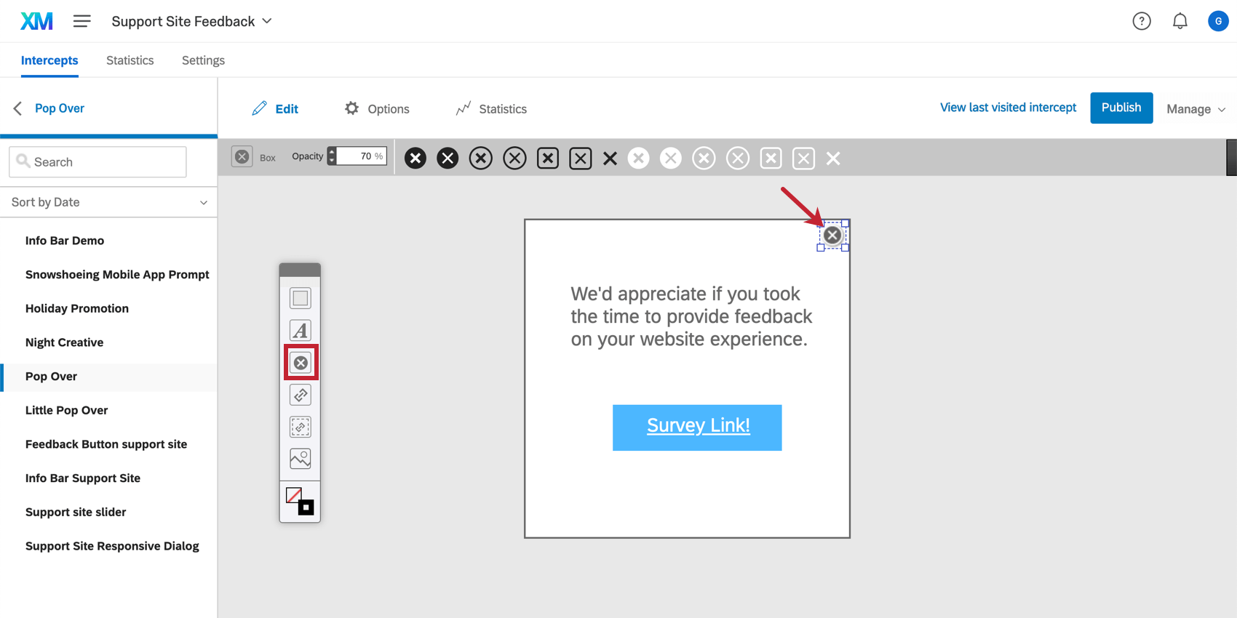Select the dashed embedded target tool
The width and height of the screenshot is (1237, 618).
coord(301,427)
